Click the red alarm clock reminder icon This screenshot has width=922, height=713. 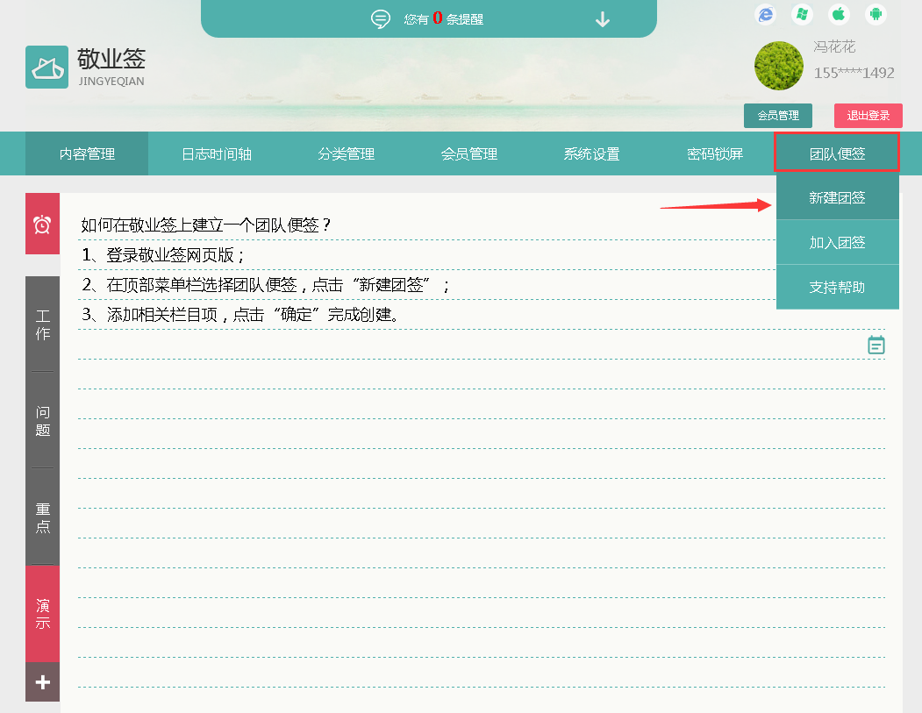tap(42, 224)
